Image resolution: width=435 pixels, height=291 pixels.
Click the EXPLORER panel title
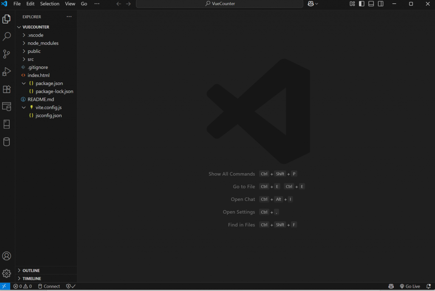[x=31, y=17]
